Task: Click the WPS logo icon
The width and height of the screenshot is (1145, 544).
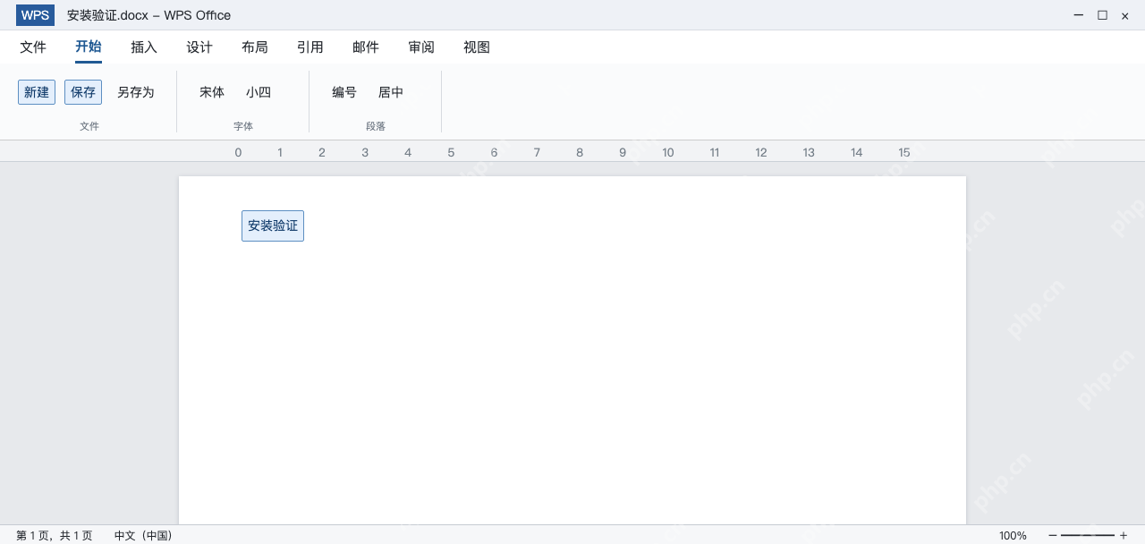Action: click(x=35, y=15)
